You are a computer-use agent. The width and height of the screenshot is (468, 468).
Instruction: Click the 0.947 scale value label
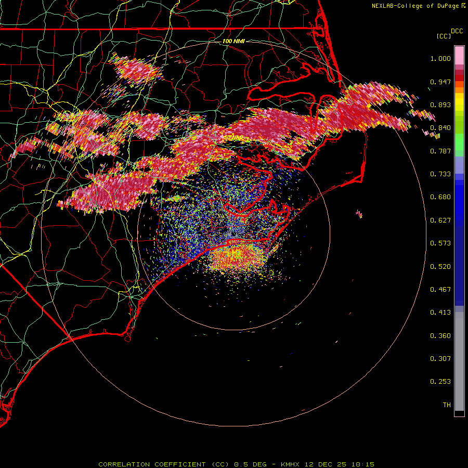click(440, 82)
